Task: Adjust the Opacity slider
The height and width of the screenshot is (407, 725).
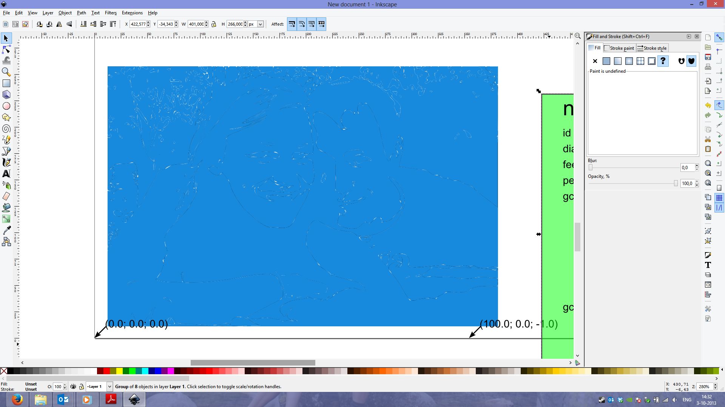Action: pos(676,184)
